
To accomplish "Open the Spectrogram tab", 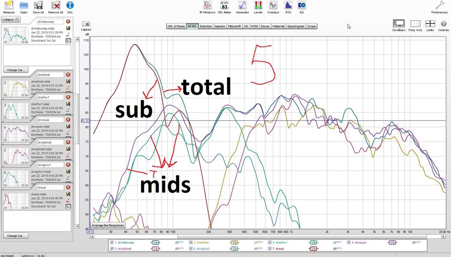I will [x=296, y=26].
